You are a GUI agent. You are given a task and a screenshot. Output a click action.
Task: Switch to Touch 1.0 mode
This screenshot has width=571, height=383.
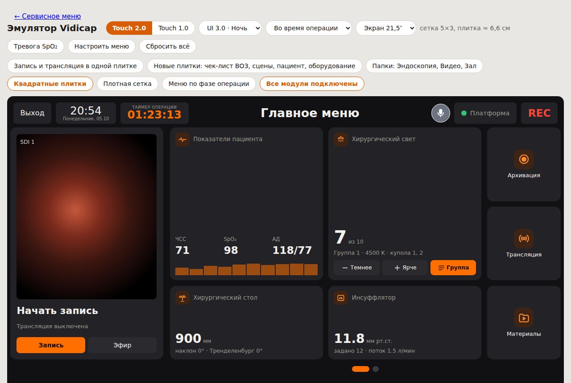(x=174, y=28)
